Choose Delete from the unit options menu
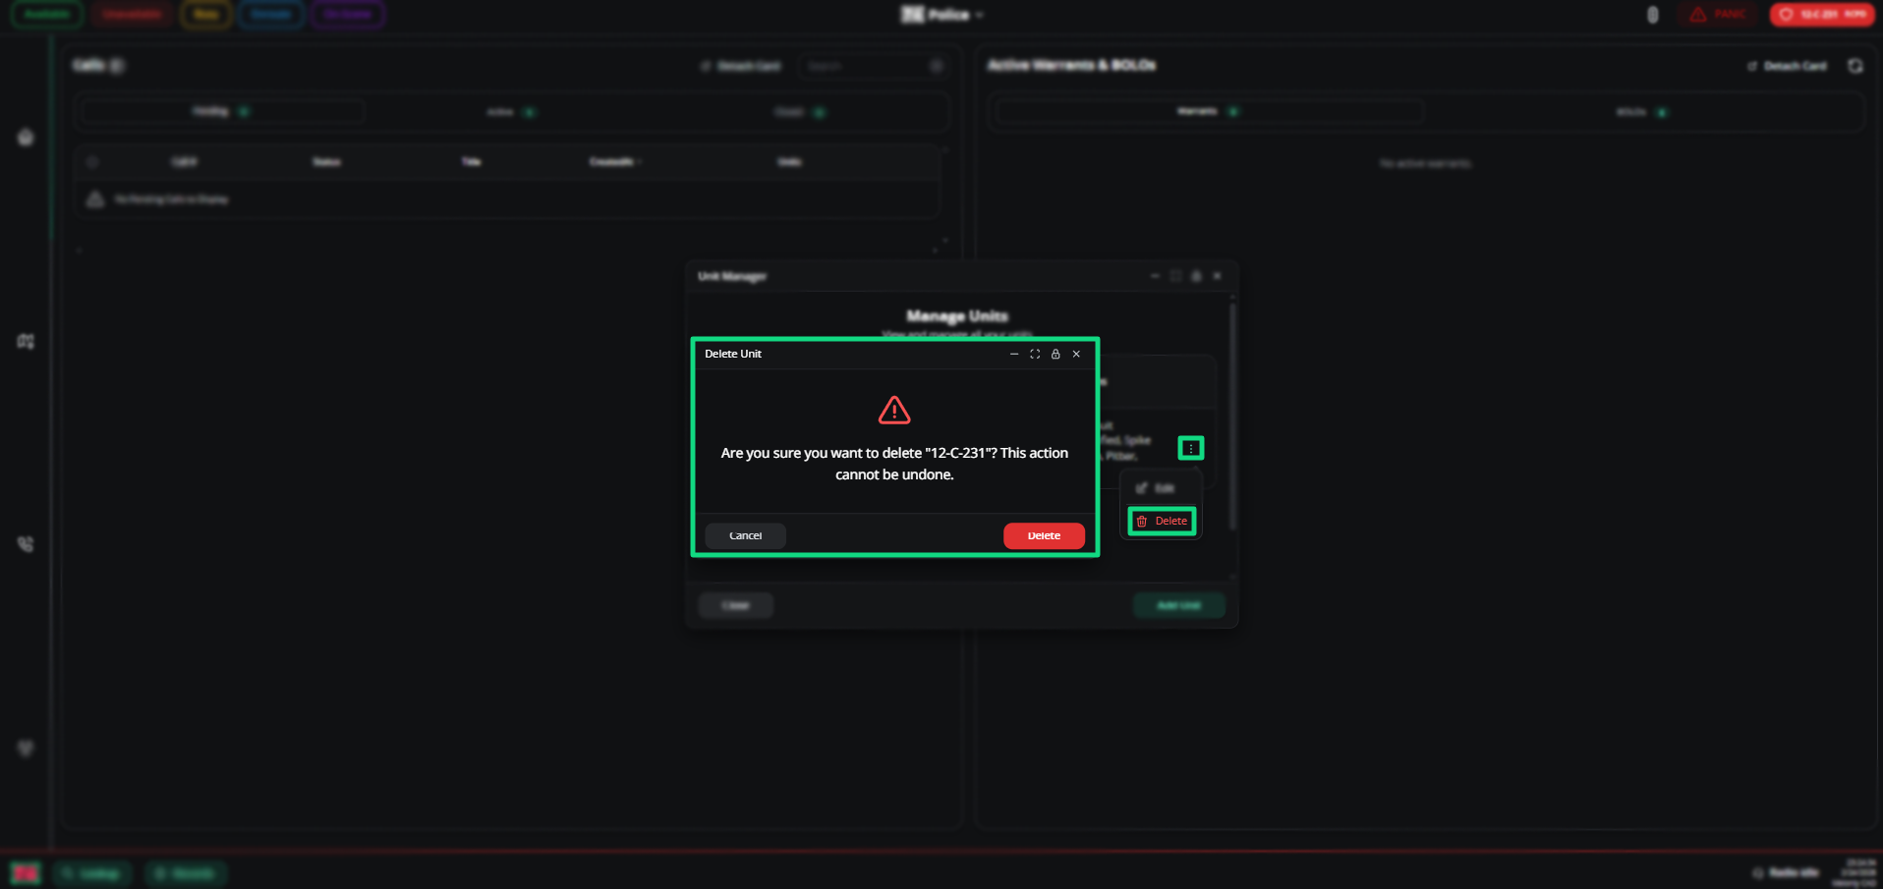This screenshot has width=1883, height=889. tap(1162, 521)
